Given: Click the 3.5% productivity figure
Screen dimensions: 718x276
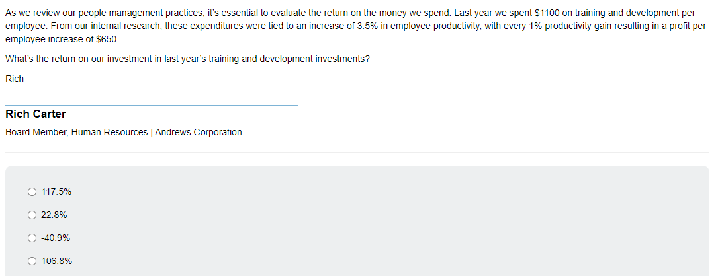Looking at the screenshot, I should (x=367, y=26).
